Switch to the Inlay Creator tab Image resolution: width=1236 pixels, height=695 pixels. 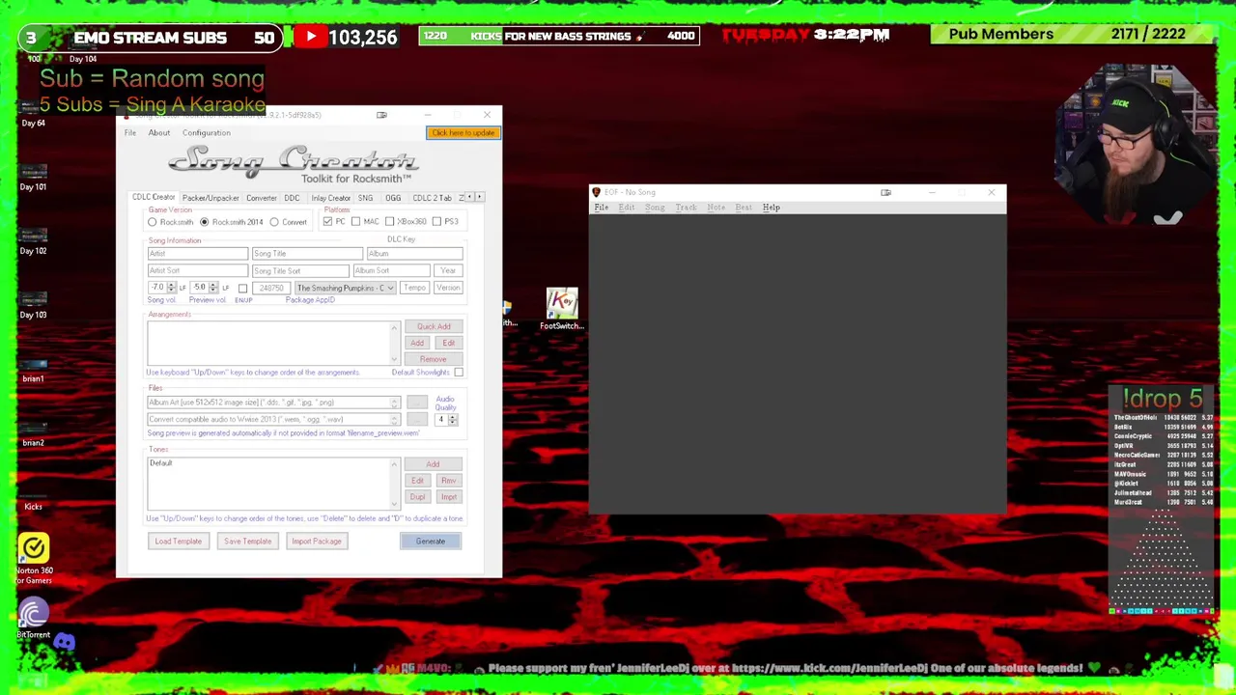[x=330, y=198]
